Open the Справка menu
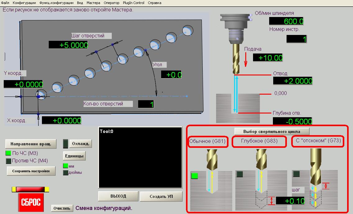Screen dimensions: 353x214 154,3
